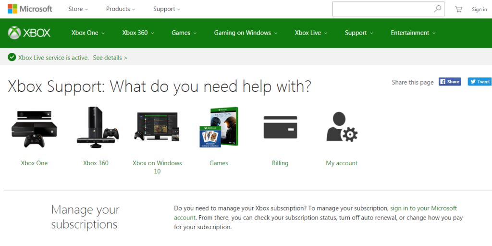Click the Microsoft logo

coord(30,9)
